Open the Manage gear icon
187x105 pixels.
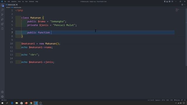coord(2,97)
